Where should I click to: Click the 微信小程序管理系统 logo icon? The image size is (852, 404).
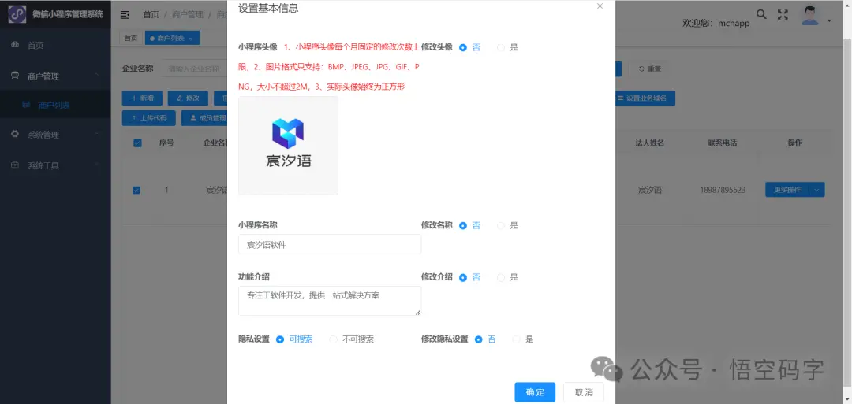tap(17, 14)
